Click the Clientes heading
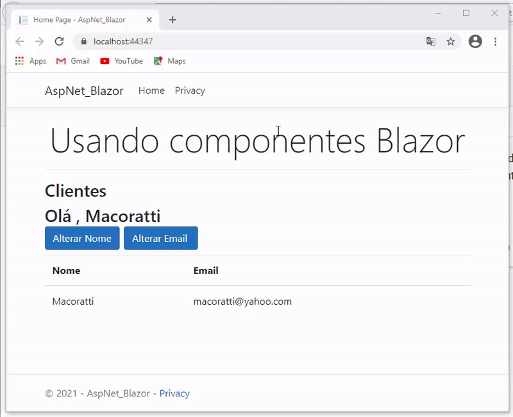The height and width of the screenshot is (417, 513). click(76, 191)
